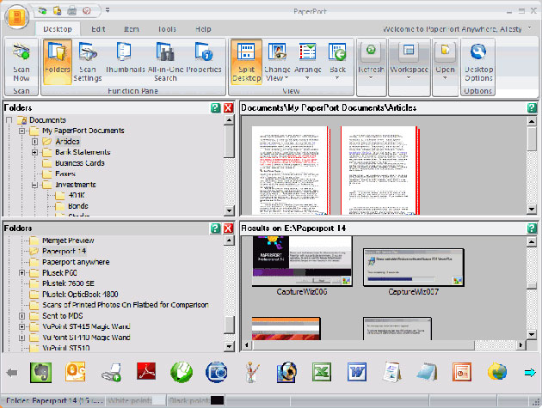The image size is (542, 408).
Task: Expand the Bank Statements folder node
Action: tap(34, 152)
